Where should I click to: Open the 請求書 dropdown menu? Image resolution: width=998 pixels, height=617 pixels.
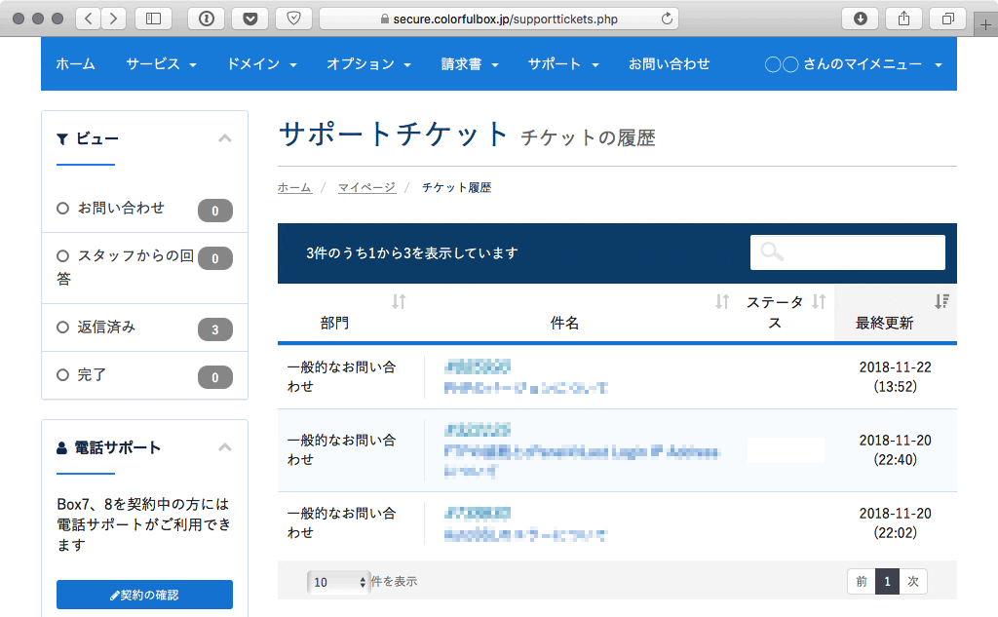click(x=470, y=63)
